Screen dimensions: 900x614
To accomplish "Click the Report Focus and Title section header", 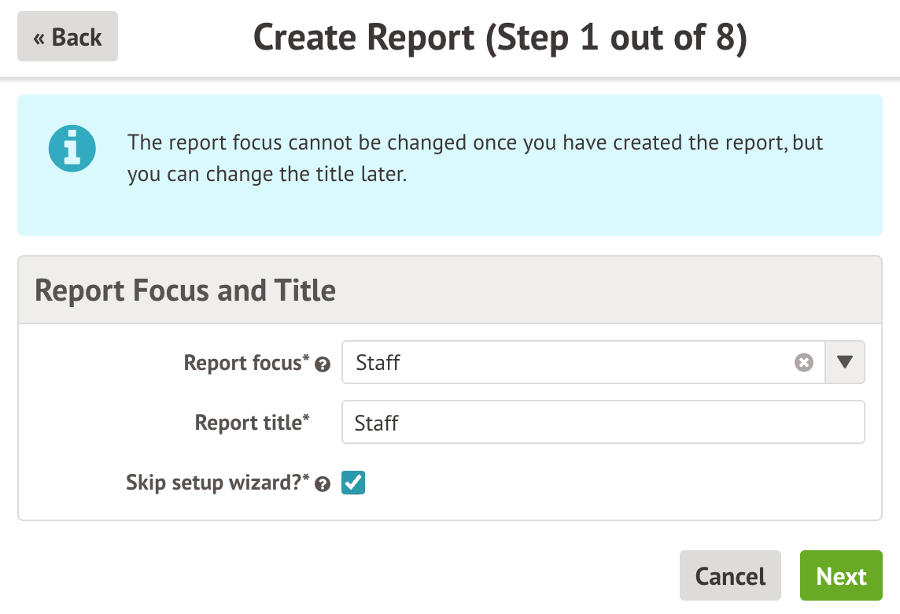I will 186,290.
